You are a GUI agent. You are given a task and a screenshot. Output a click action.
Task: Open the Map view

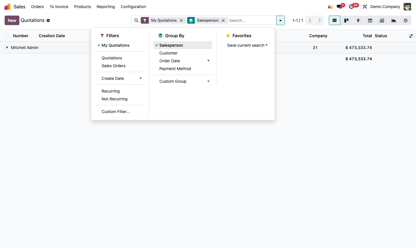point(358,20)
